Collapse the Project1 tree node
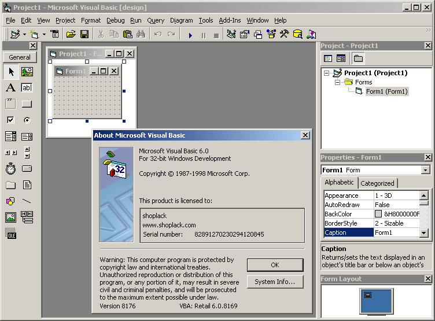The width and height of the screenshot is (435, 321). 326,73
